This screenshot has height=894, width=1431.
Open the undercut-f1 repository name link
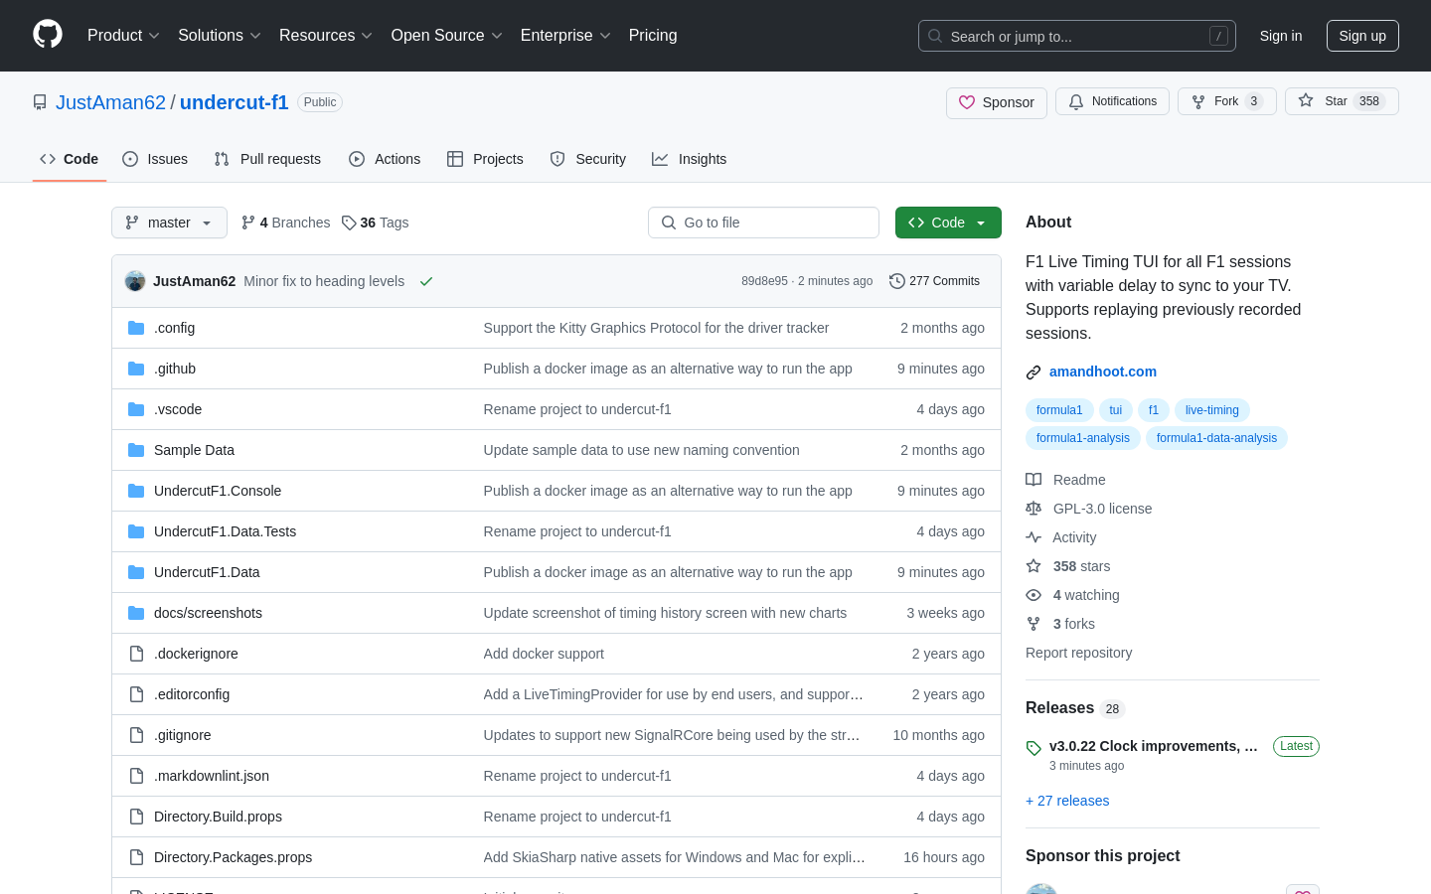(x=235, y=102)
